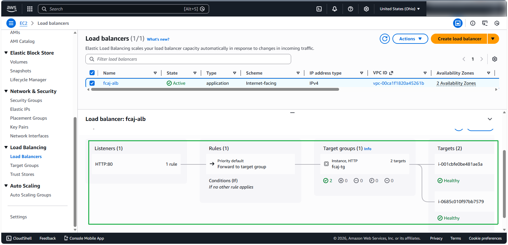Screen dimensions: 508x245
Task: Open the notifications bell
Action: (x=335, y=9)
